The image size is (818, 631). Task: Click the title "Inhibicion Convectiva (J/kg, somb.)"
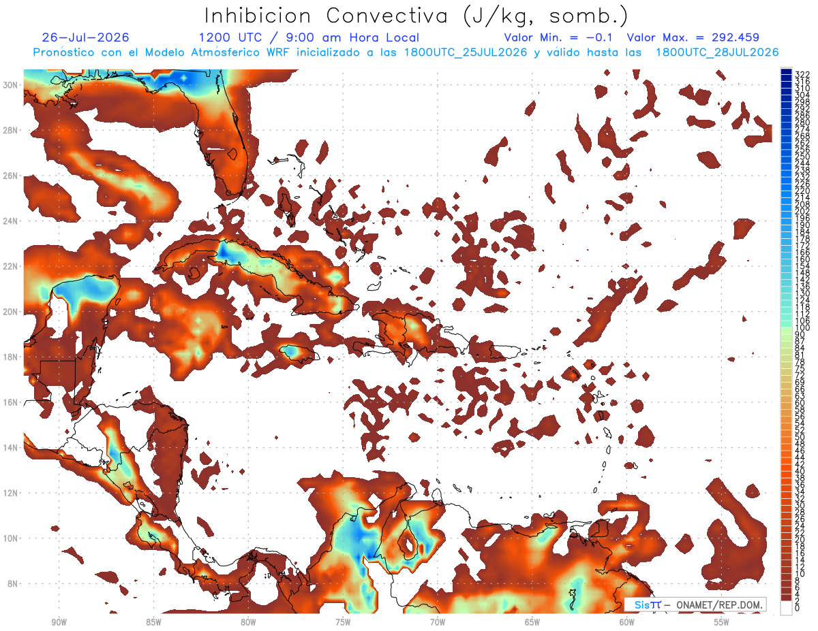(416, 16)
